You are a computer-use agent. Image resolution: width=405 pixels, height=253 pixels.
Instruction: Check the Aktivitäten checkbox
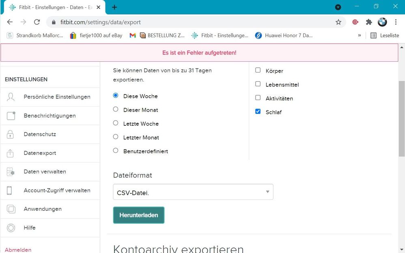[x=258, y=98]
